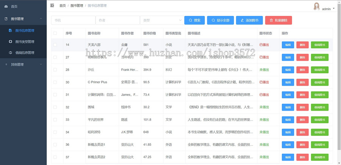Click the 搜索 button
341x165 pixels.
(194, 20)
